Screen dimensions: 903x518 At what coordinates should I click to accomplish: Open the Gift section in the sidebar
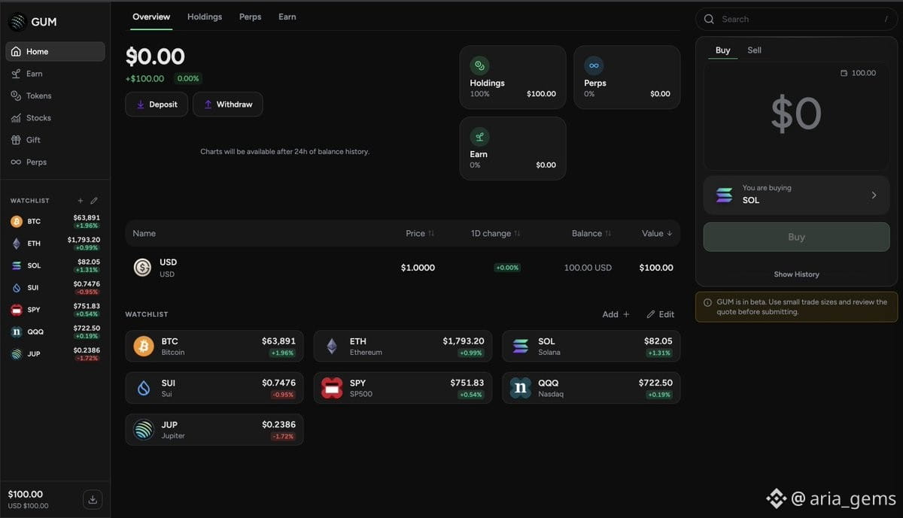coord(55,140)
